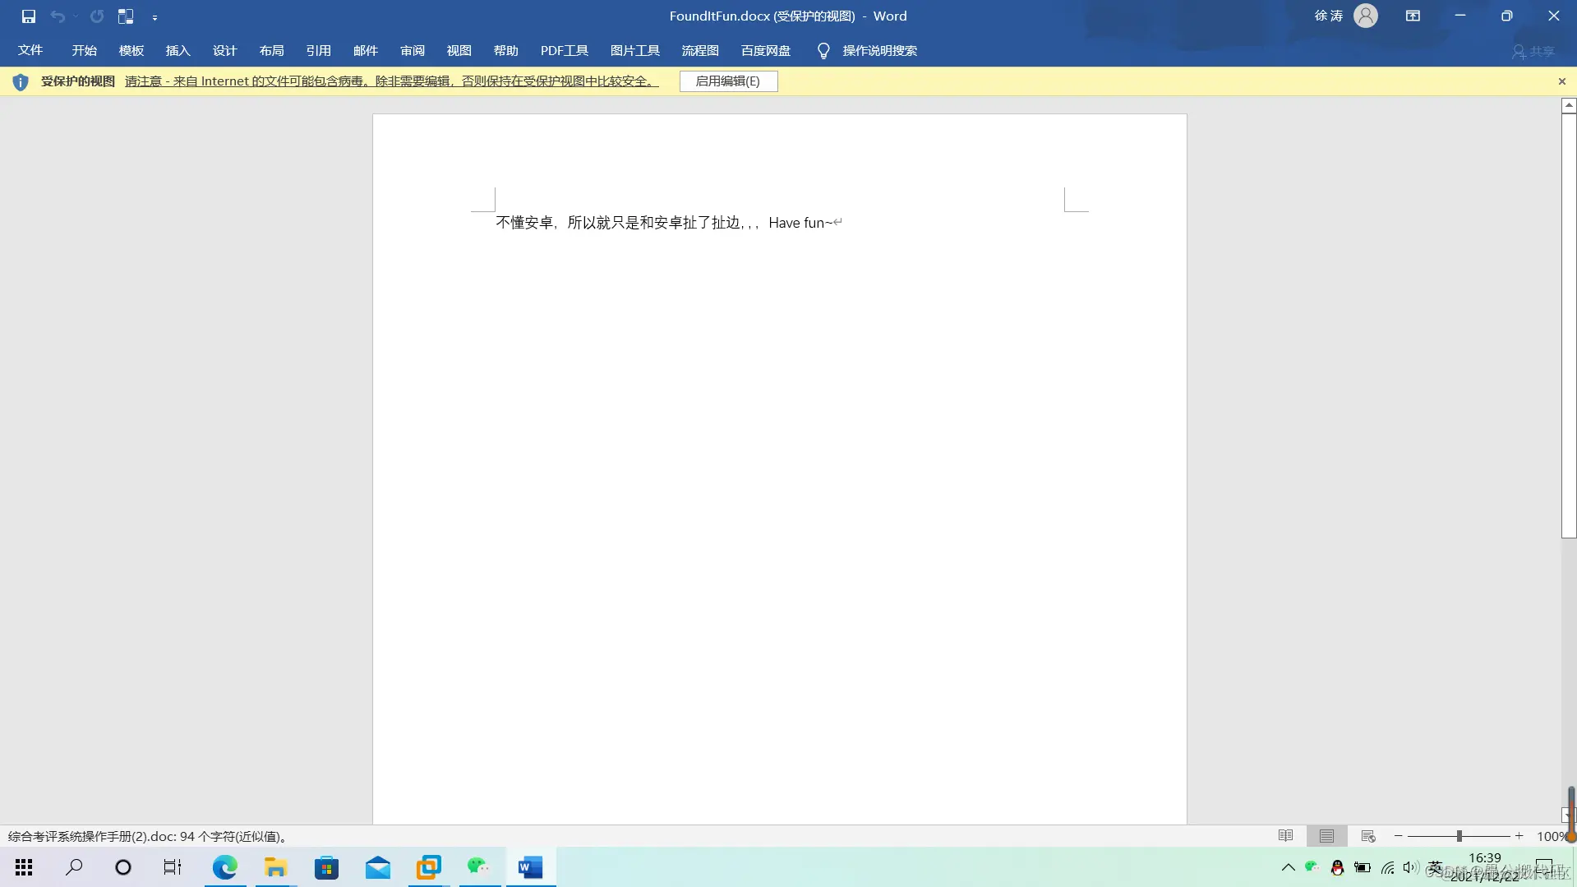Screen dimensions: 1577x887
Task: Click the battery tray icon
Action: (1363, 867)
